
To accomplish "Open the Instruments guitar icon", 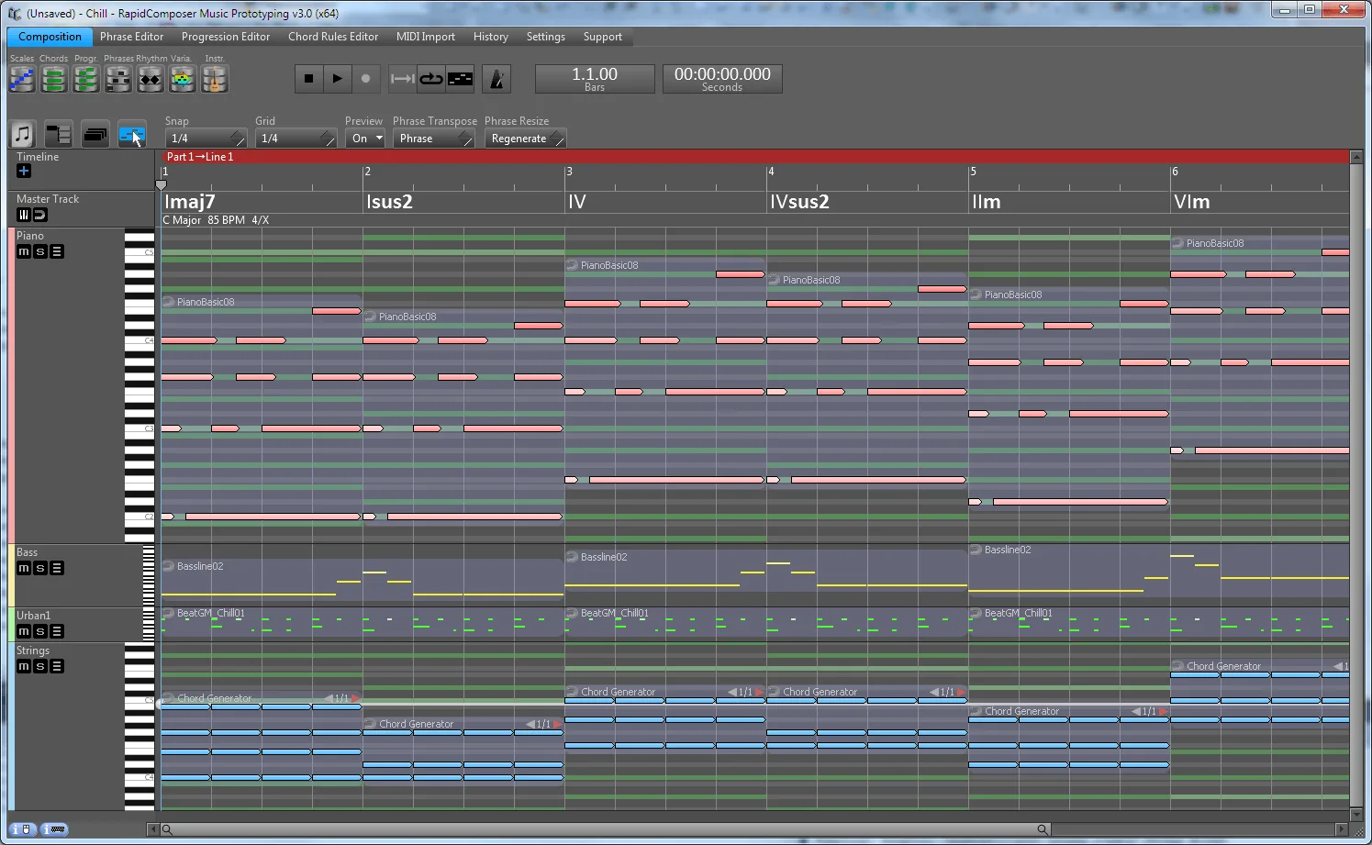I will point(215,80).
